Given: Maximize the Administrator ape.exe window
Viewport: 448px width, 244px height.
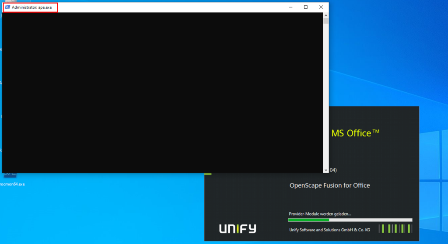Looking at the screenshot, I should click(305, 7).
